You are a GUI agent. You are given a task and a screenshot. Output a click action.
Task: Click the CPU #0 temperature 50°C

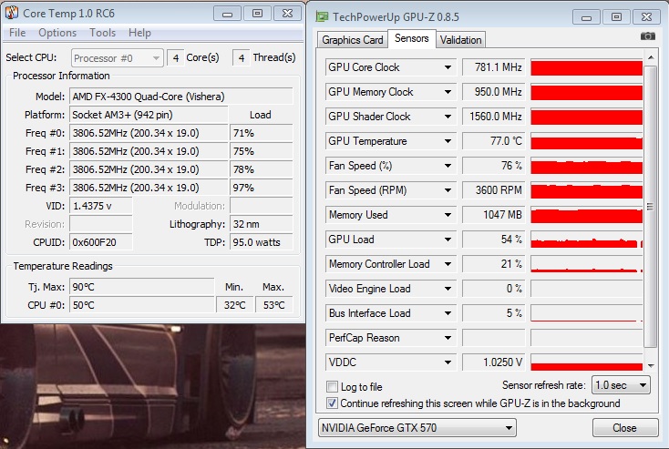click(141, 305)
